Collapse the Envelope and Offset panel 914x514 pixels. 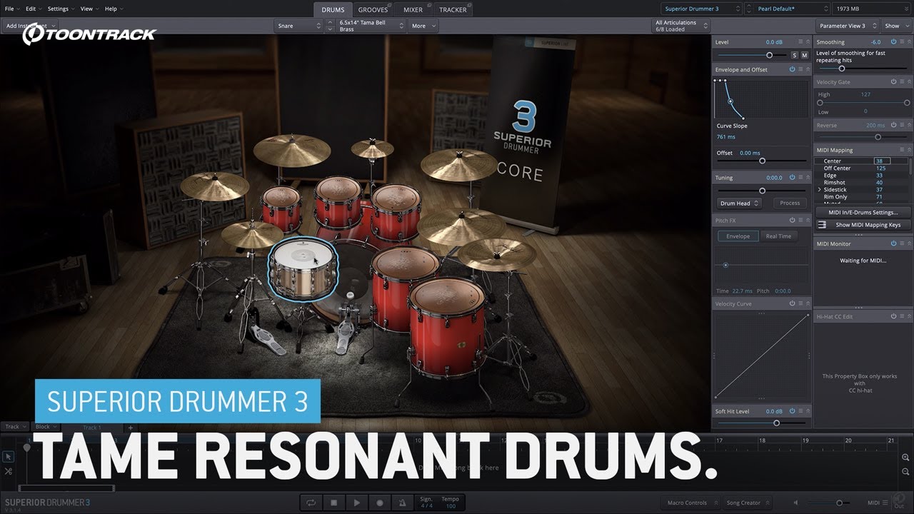tap(808, 69)
